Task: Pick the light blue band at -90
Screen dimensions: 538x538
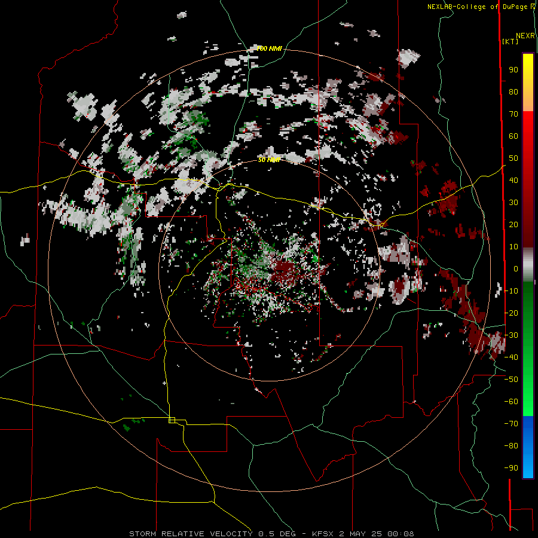Action: point(528,467)
